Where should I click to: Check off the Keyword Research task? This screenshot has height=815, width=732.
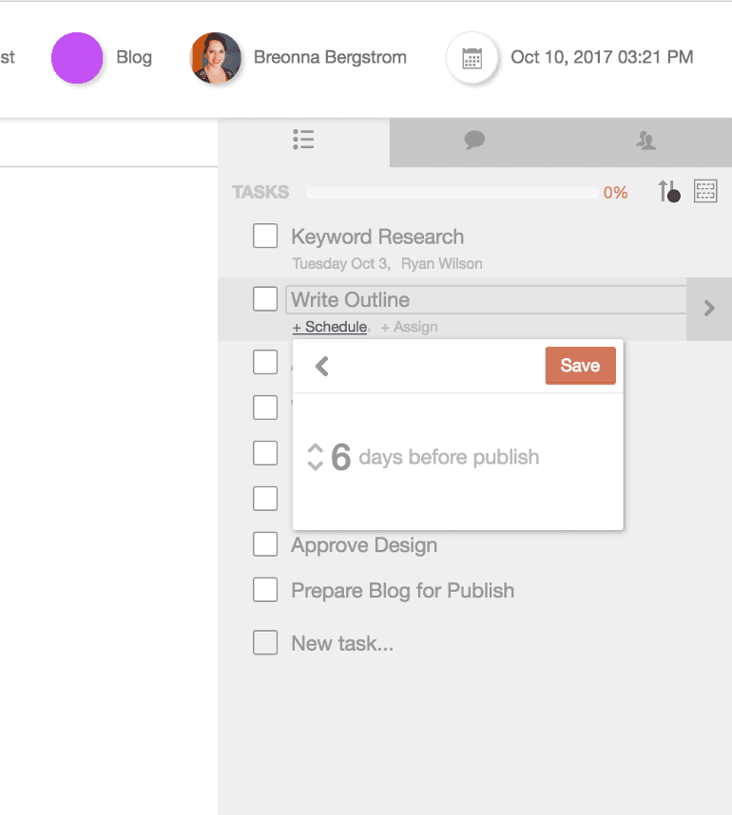(265, 237)
